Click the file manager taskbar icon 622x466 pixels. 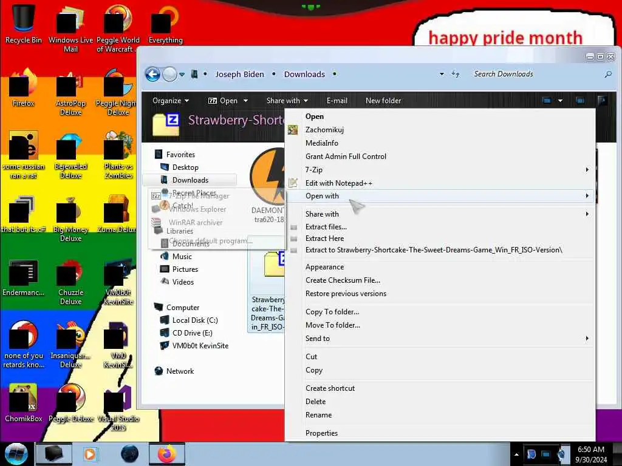pos(54,454)
